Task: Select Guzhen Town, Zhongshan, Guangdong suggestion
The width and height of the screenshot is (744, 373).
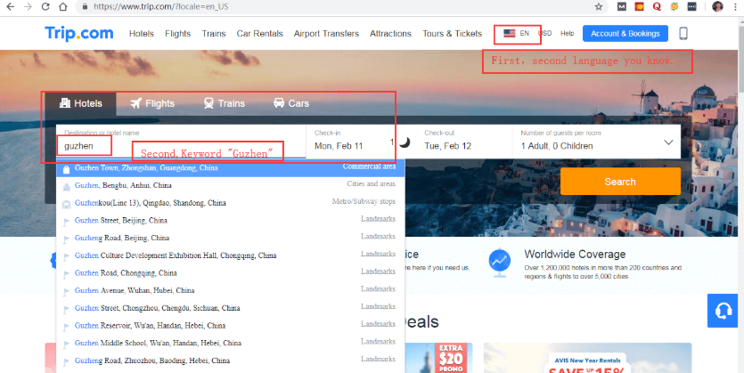Action: pyautogui.click(x=146, y=168)
